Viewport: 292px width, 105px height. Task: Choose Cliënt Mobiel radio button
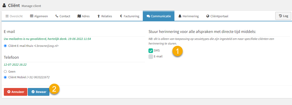(5, 77)
